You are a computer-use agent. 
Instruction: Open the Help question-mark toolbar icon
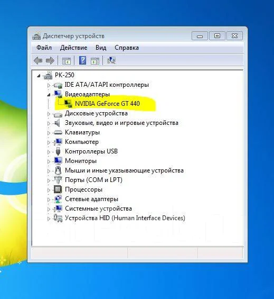[x=82, y=60]
